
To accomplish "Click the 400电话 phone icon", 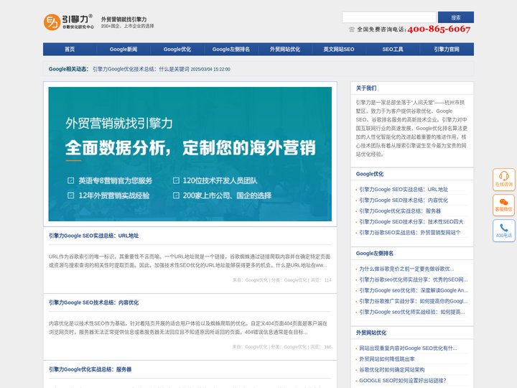I will tap(504, 231).
